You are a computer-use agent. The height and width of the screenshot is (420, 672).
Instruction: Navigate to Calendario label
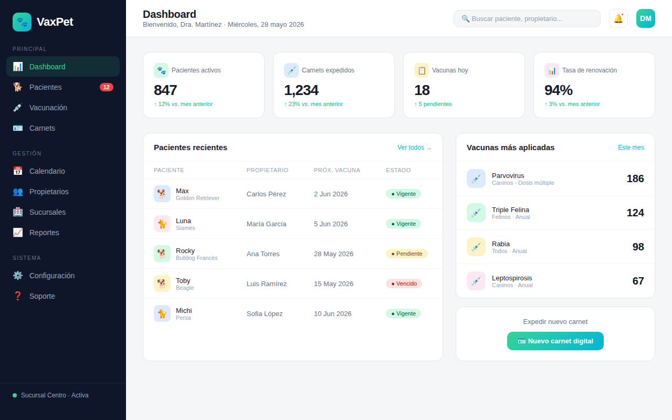[x=47, y=171]
